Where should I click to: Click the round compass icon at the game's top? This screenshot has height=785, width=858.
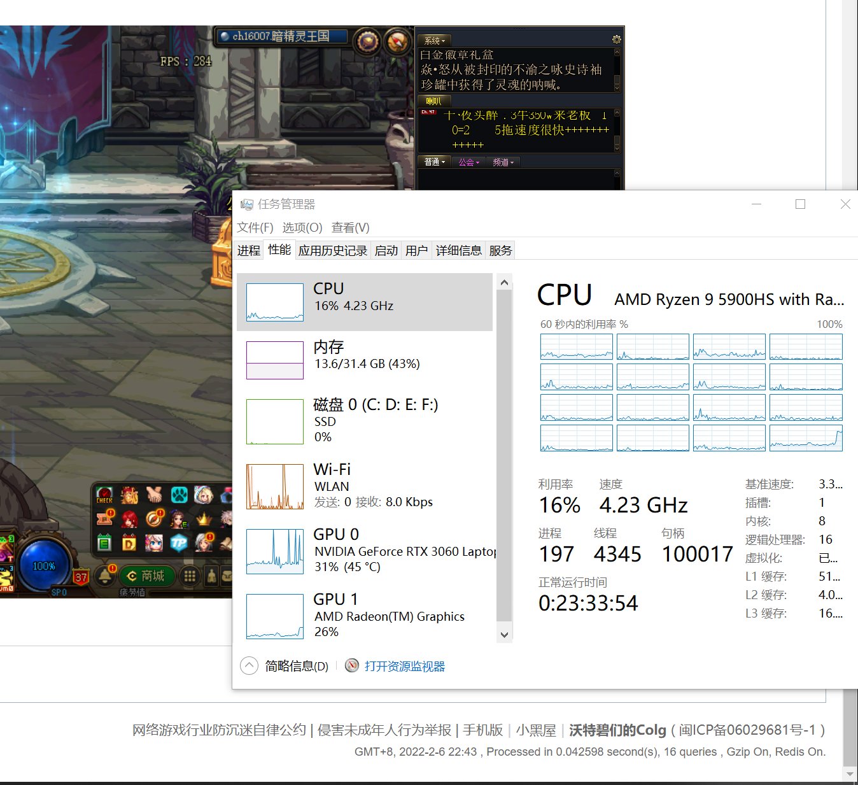(398, 41)
